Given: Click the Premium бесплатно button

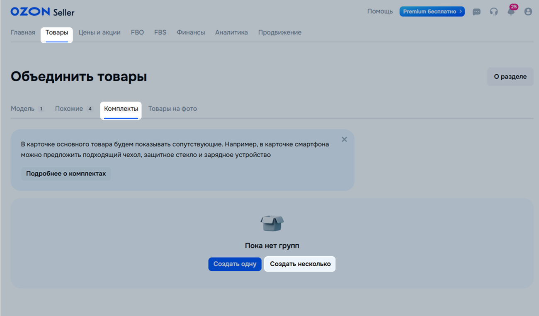Looking at the screenshot, I should [x=432, y=12].
